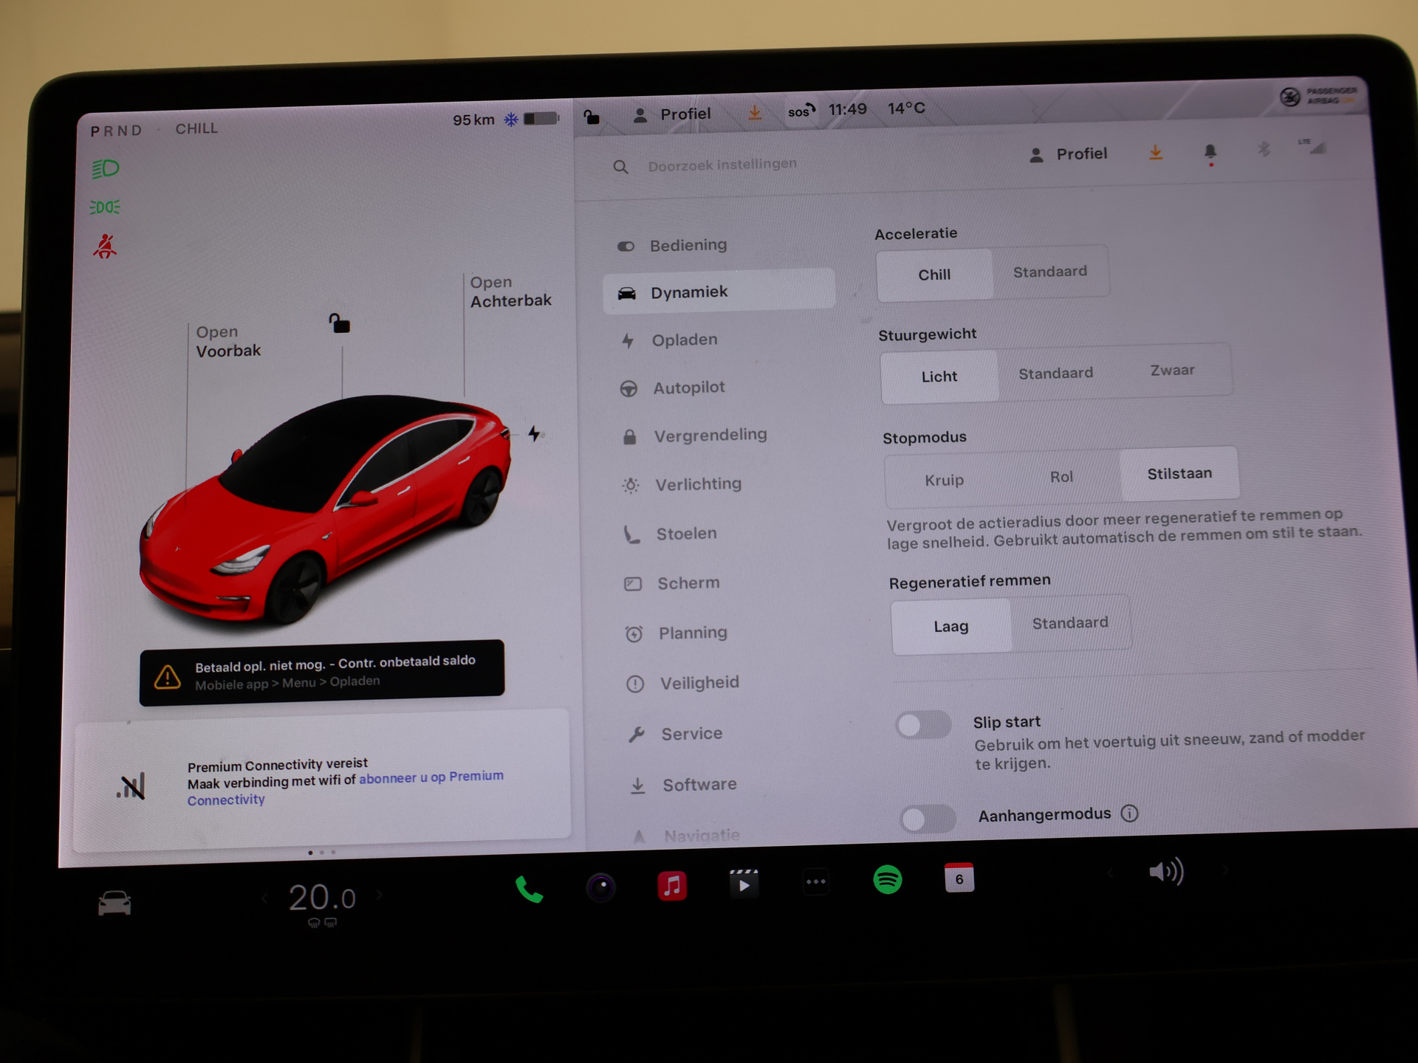Tap the passenger airbag indicator
1418x1063 pixels.
1318,95
